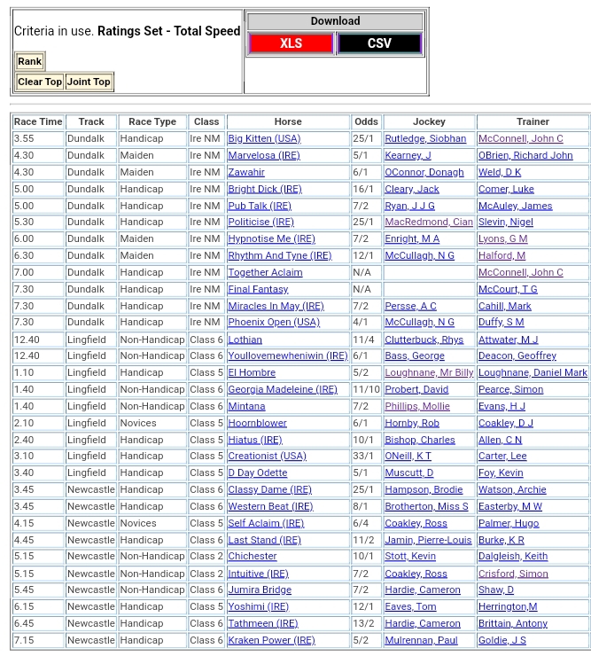Select the Race Time column header
The width and height of the screenshot is (591, 656).
[38, 122]
